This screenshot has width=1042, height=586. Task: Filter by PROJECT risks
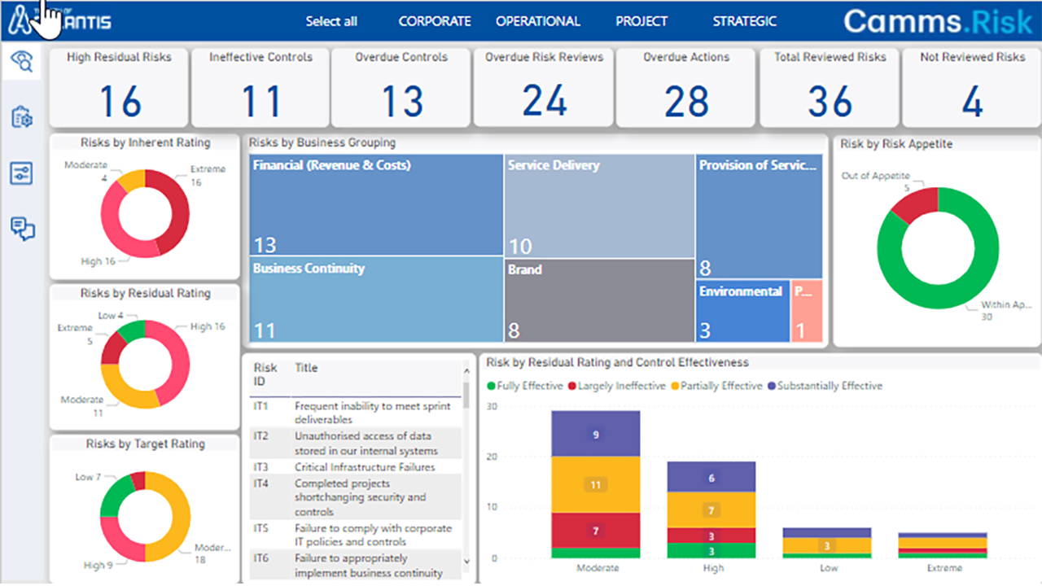pos(641,22)
